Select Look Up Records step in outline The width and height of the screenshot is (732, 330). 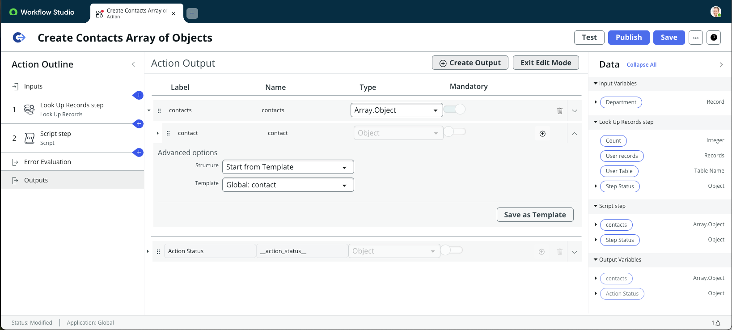pos(72,109)
